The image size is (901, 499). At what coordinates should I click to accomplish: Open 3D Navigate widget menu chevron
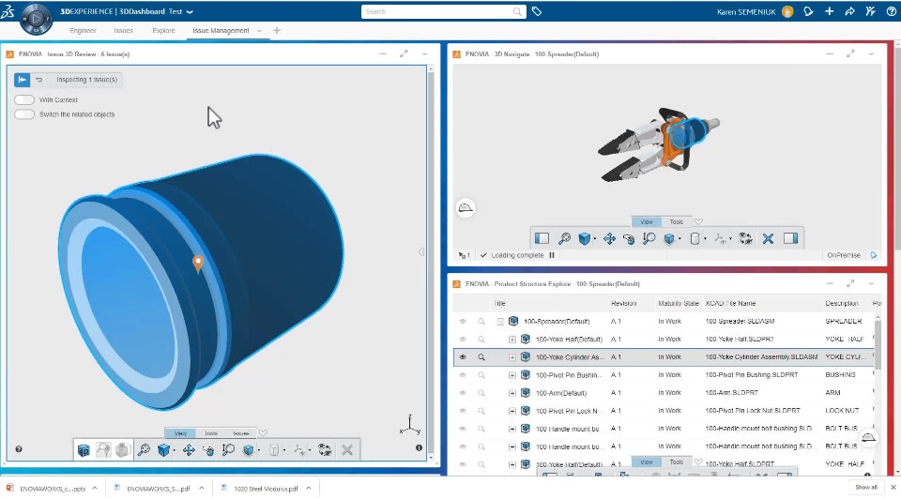(x=871, y=54)
